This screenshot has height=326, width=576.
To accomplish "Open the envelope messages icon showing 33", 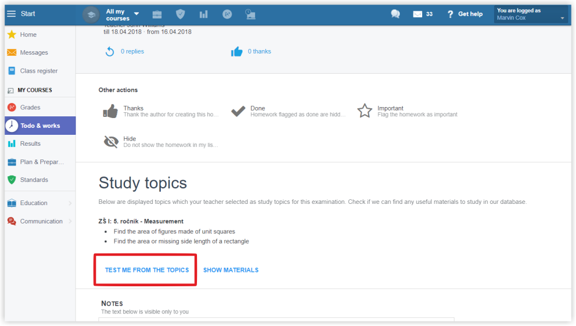I will point(418,14).
